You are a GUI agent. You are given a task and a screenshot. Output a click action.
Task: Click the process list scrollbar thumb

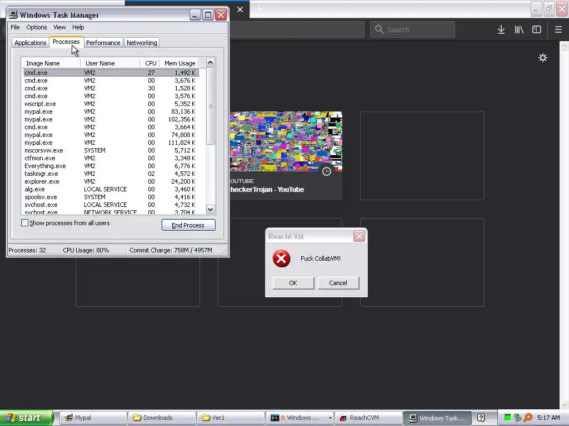click(210, 106)
